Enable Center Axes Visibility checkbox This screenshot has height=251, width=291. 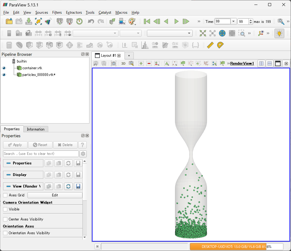click(x=5, y=219)
